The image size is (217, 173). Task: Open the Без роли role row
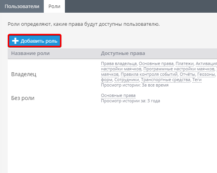click(113, 98)
